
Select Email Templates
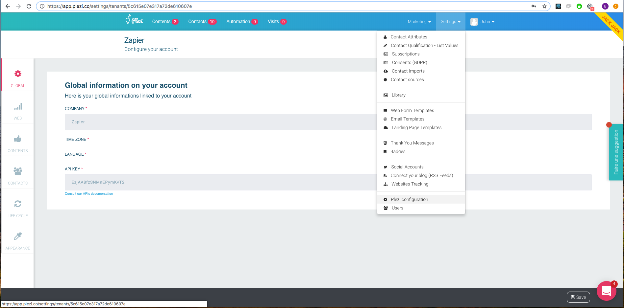pyautogui.click(x=421, y=119)
